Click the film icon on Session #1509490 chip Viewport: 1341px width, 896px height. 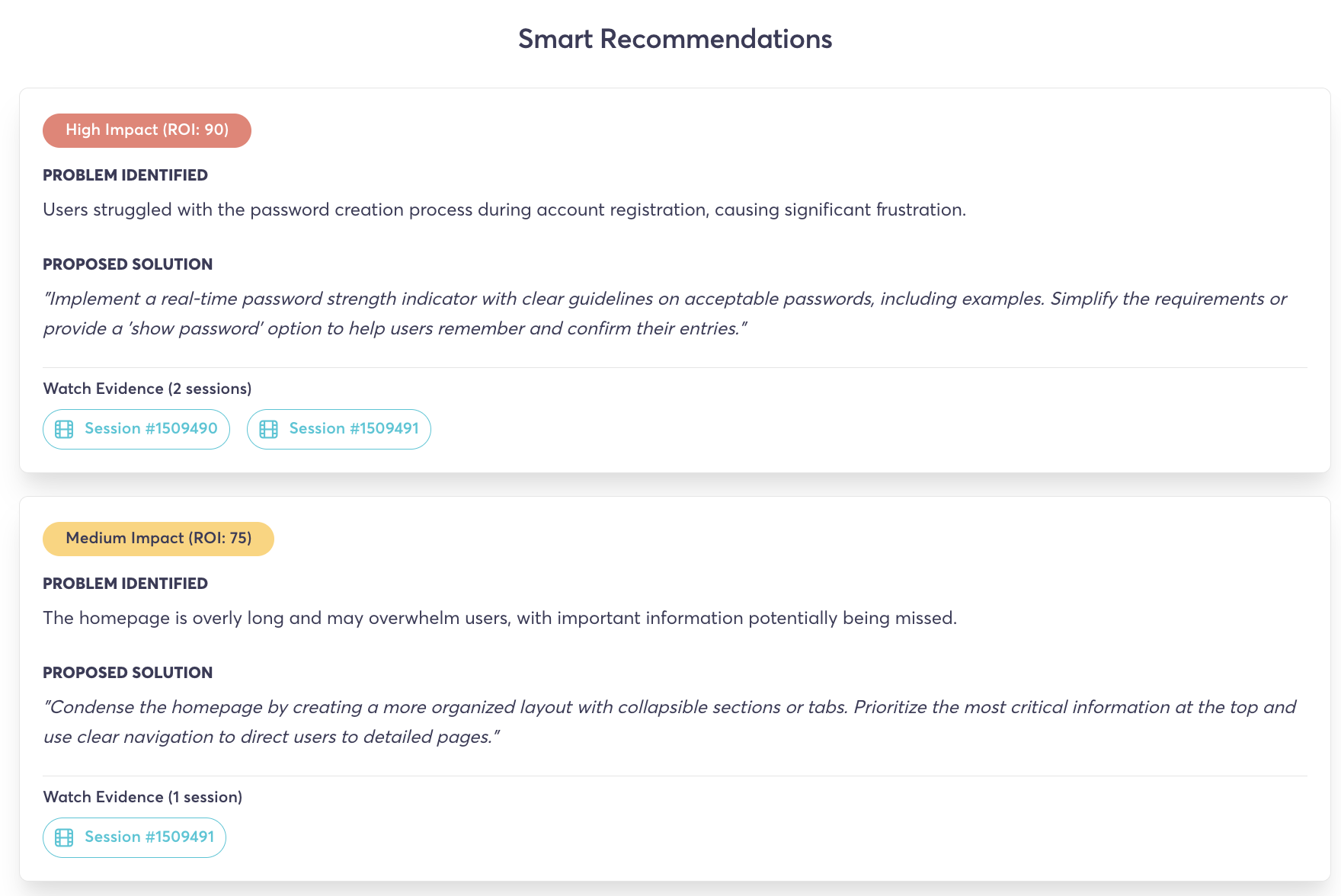64,429
